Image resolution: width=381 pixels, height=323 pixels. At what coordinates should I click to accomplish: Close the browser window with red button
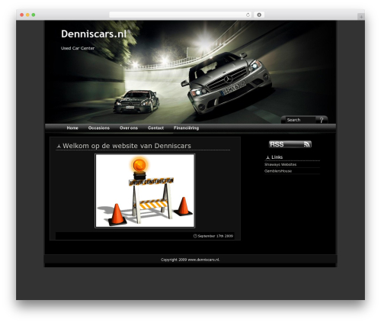coord(22,15)
